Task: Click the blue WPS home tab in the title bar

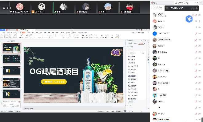Action: point(2,30)
